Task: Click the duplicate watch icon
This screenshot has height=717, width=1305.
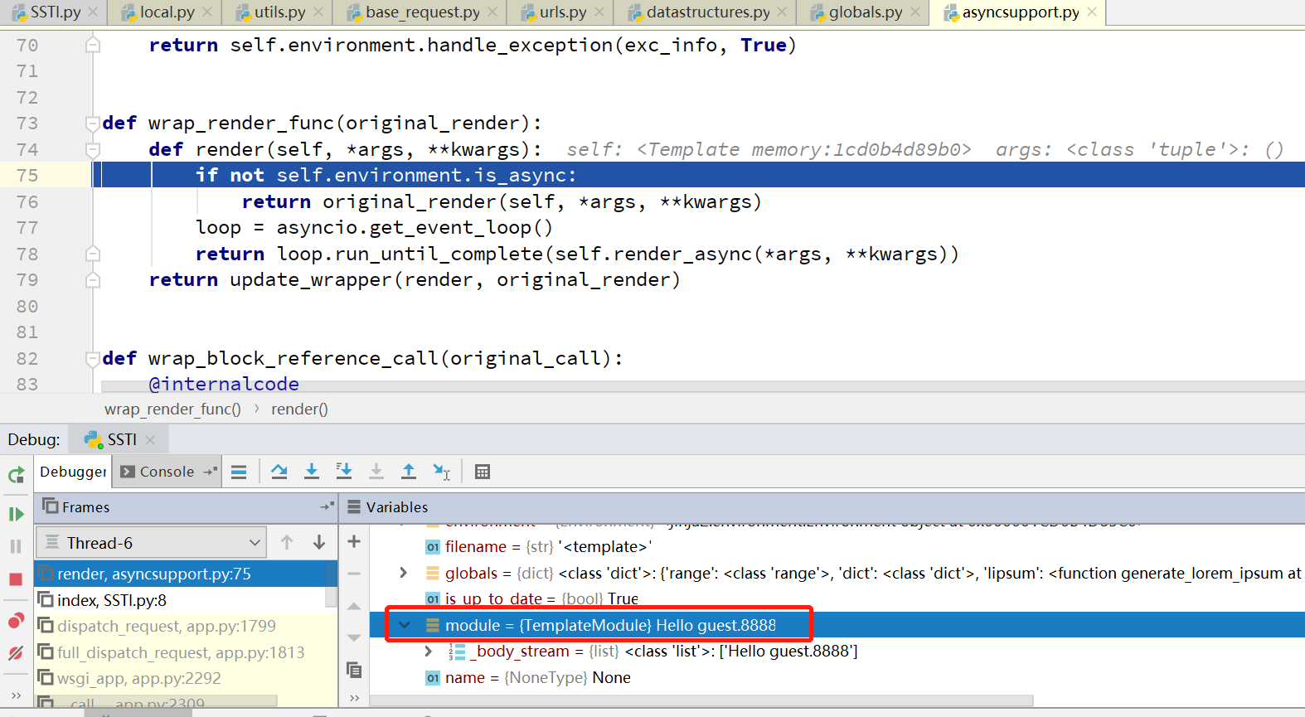Action: tap(354, 670)
